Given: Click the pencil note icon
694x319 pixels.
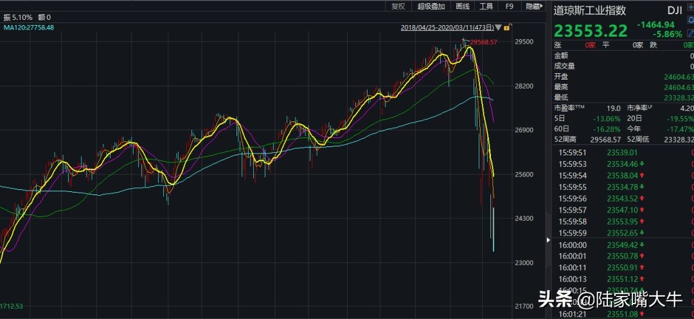Looking at the screenshot, I should (x=690, y=33).
